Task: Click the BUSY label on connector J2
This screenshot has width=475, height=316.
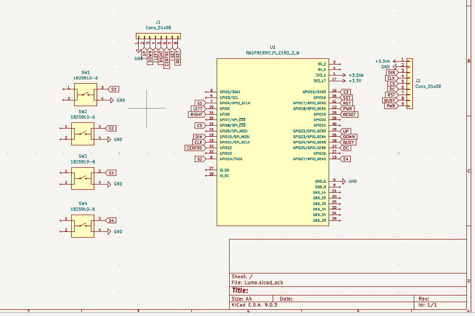Action: (390, 100)
